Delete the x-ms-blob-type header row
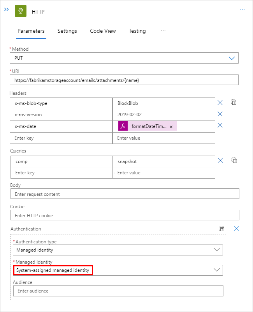The width and height of the screenshot is (253, 312). (x=220, y=103)
